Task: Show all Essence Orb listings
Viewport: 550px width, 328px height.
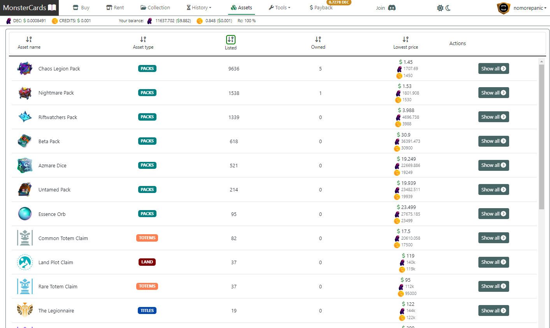Action: pyautogui.click(x=494, y=214)
